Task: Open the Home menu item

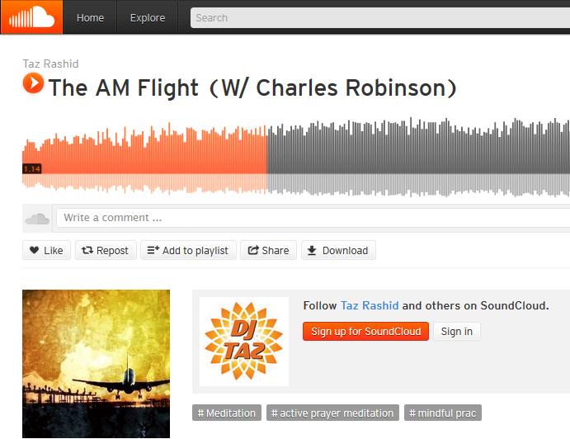Action: [90, 17]
